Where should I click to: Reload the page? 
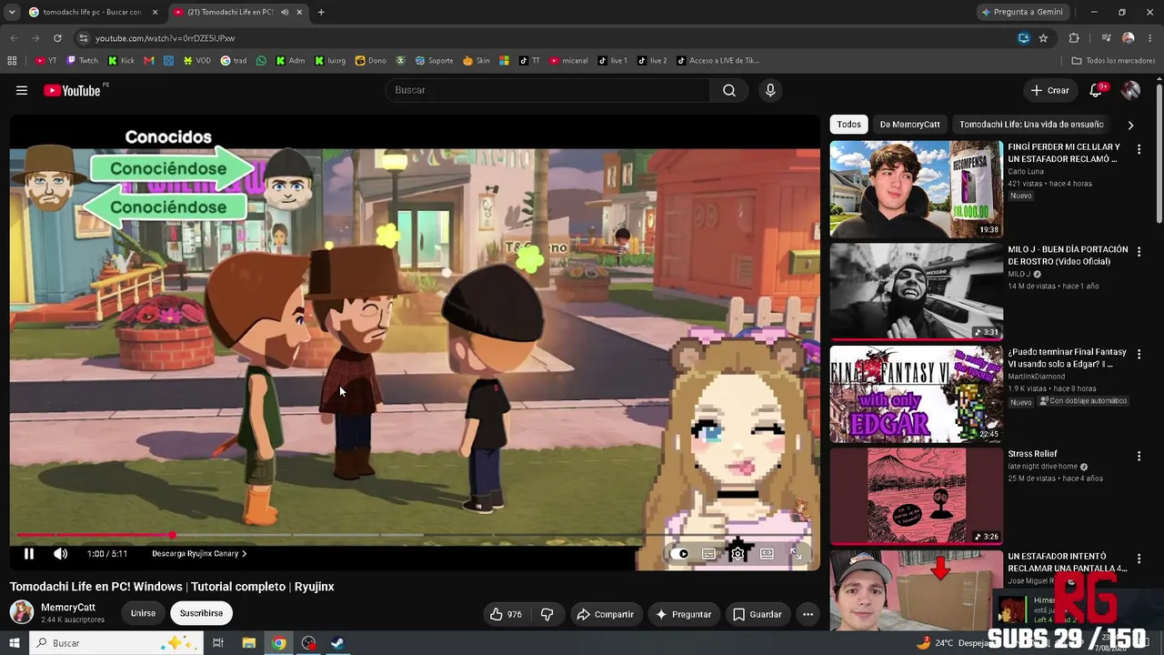click(x=57, y=38)
